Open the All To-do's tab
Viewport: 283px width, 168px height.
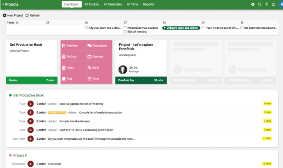pos(91,4)
